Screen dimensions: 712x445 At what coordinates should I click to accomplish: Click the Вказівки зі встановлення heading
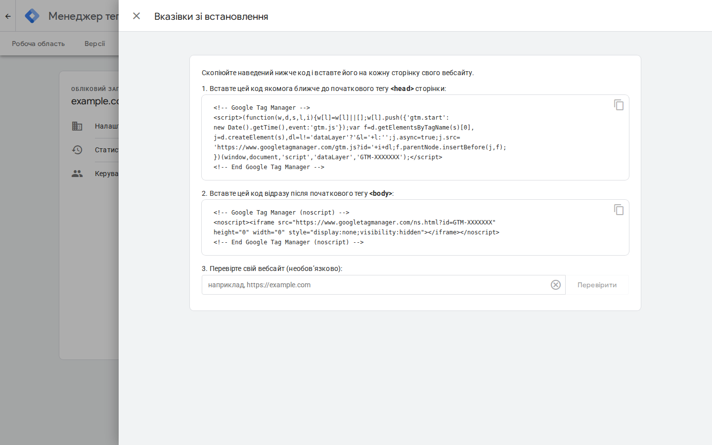211,16
